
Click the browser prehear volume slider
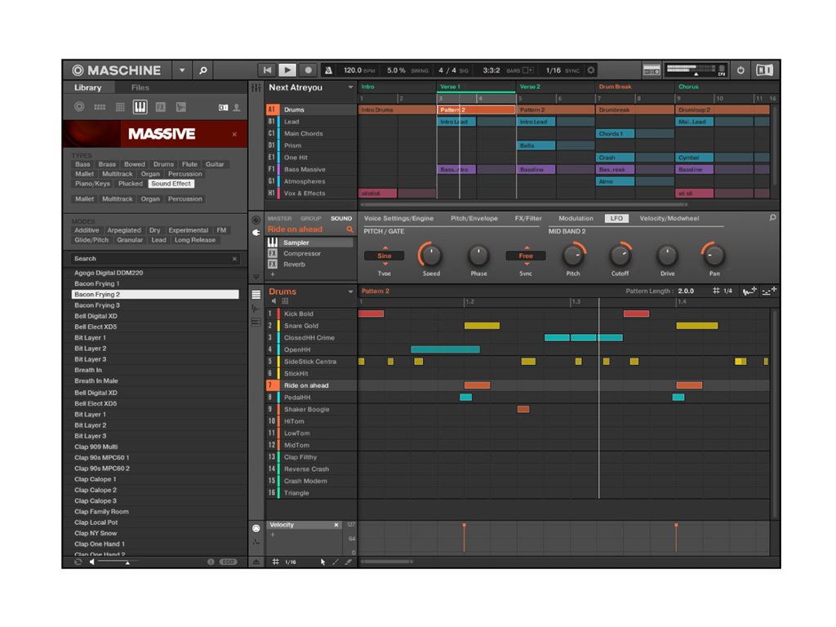(x=118, y=562)
